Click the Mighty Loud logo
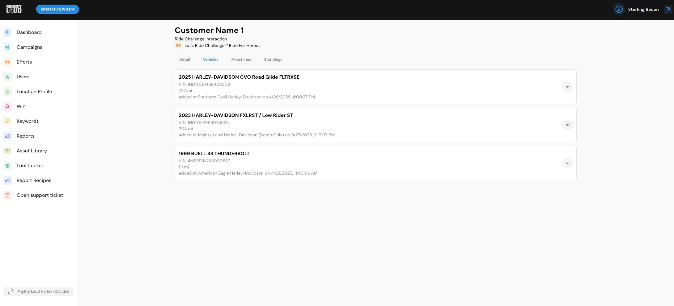Image resolution: width=674 pixels, height=306 pixels. click(14, 9)
